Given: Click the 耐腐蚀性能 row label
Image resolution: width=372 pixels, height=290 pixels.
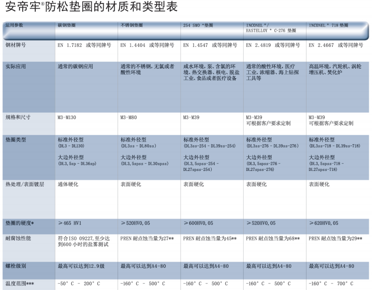Looking at the screenshot, I should [18, 238].
